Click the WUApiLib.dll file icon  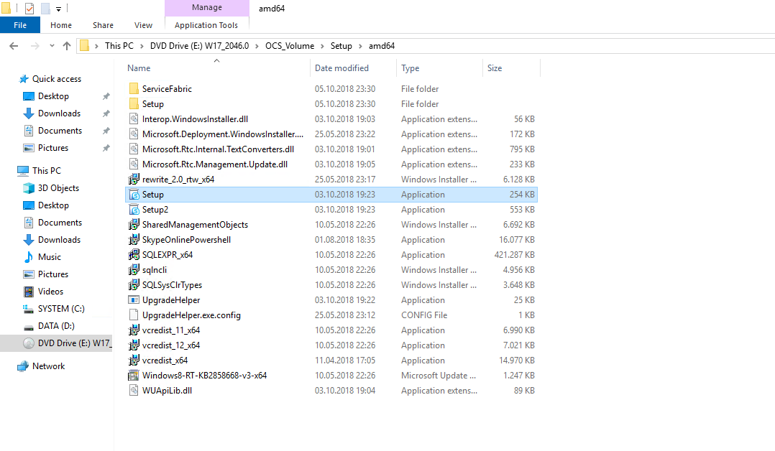point(134,391)
